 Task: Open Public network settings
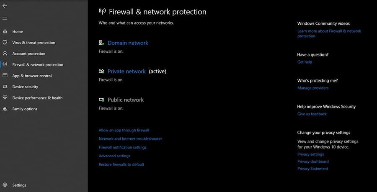126,100
